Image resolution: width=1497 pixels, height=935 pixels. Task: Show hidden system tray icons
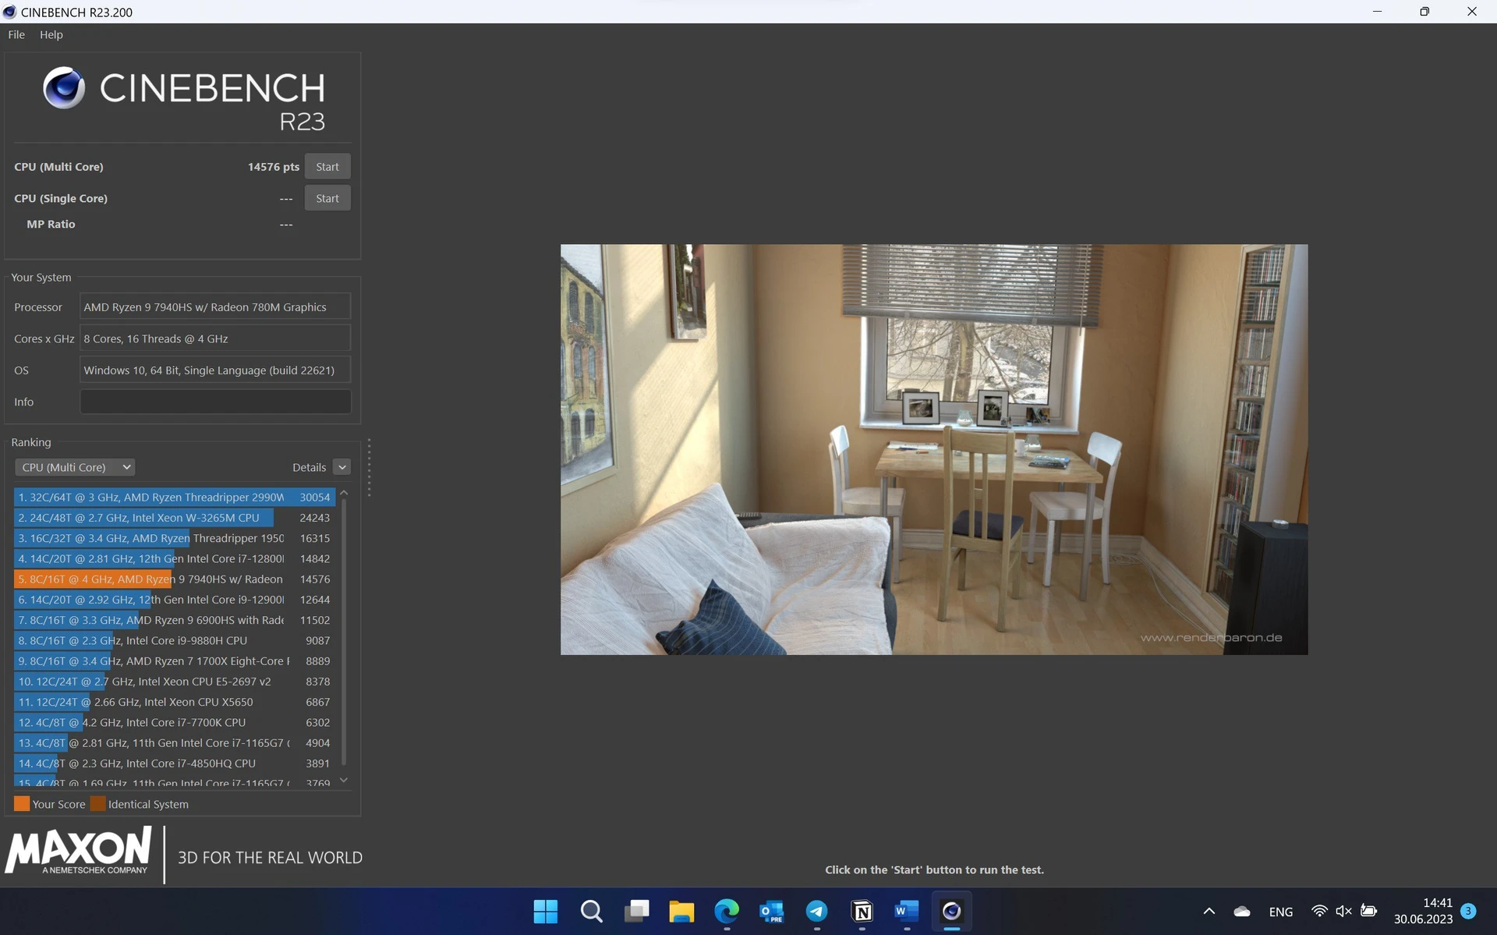(x=1209, y=911)
